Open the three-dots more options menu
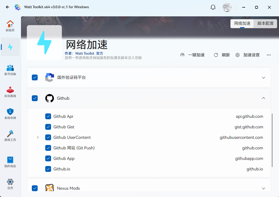 pyautogui.click(x=269, y=55)
